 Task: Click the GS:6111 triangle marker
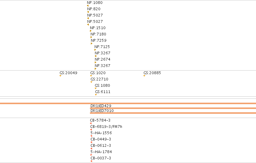tap(96, 95)
